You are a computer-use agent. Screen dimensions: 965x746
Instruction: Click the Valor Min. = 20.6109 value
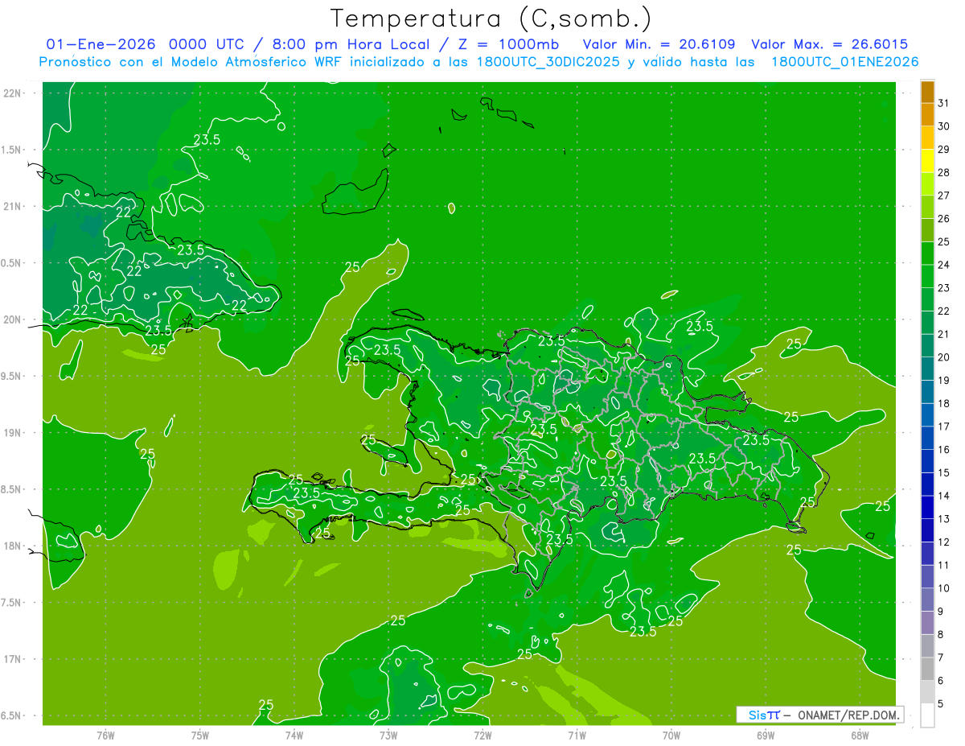659,44
